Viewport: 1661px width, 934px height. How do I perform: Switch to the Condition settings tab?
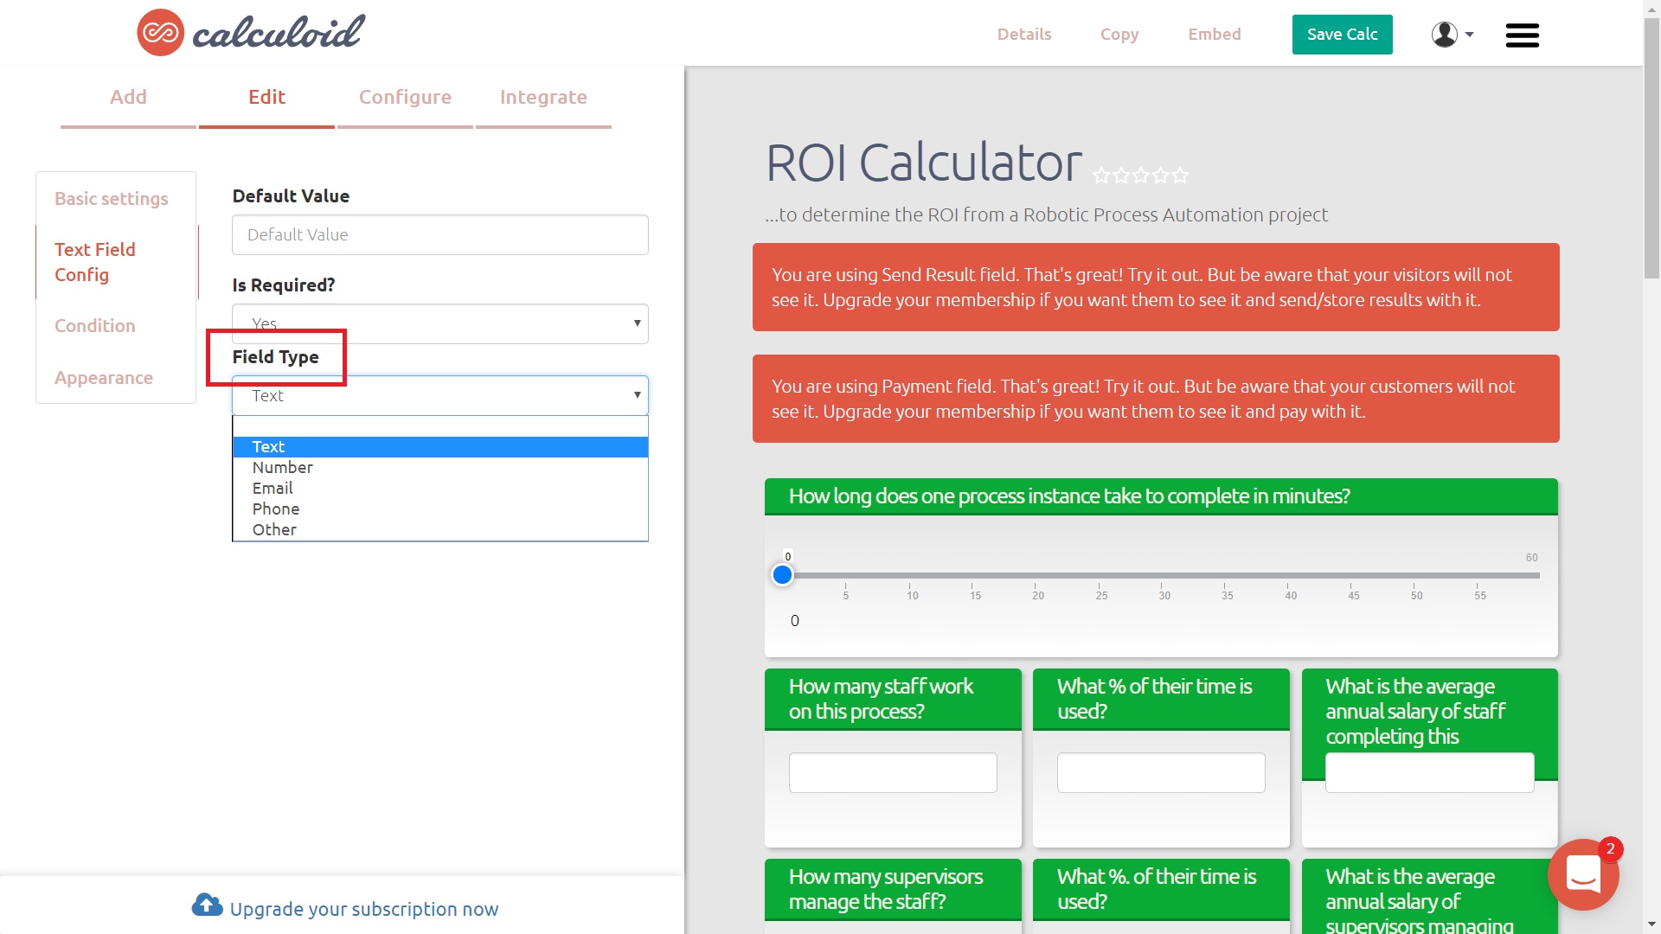click(x=94, y=325)
